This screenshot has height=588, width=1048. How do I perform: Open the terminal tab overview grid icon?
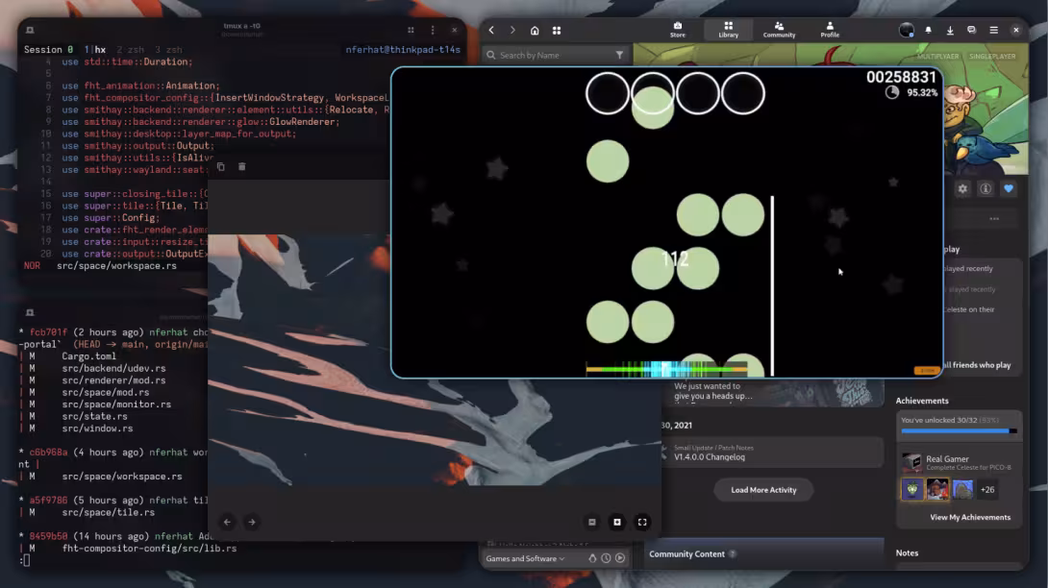[411, 30]
